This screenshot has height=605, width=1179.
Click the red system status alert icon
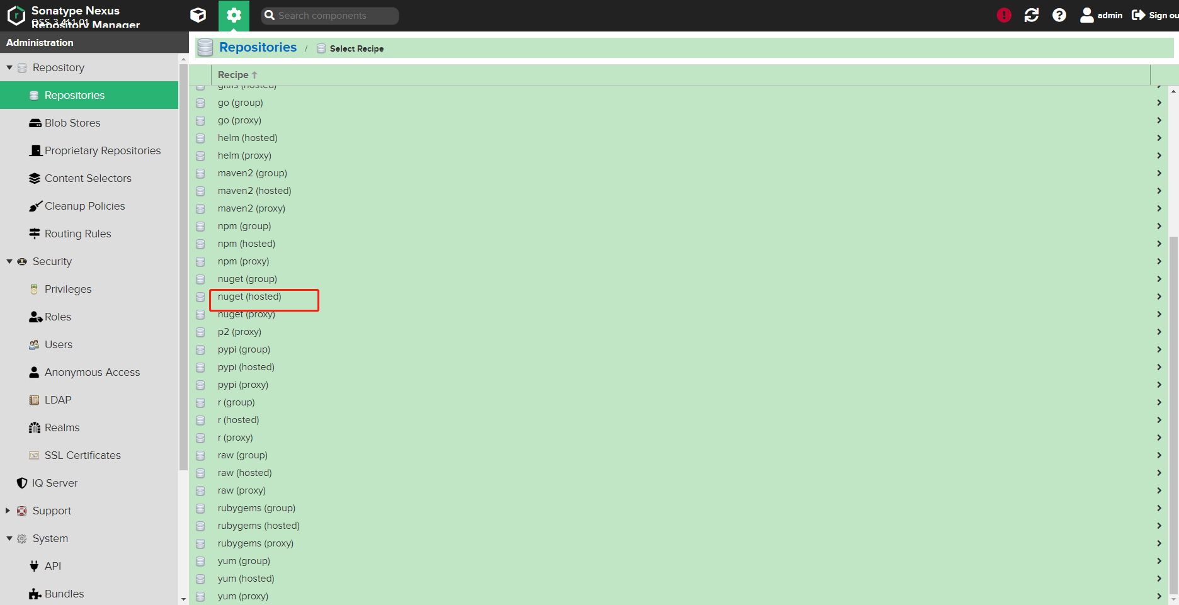pos(1004,15)
